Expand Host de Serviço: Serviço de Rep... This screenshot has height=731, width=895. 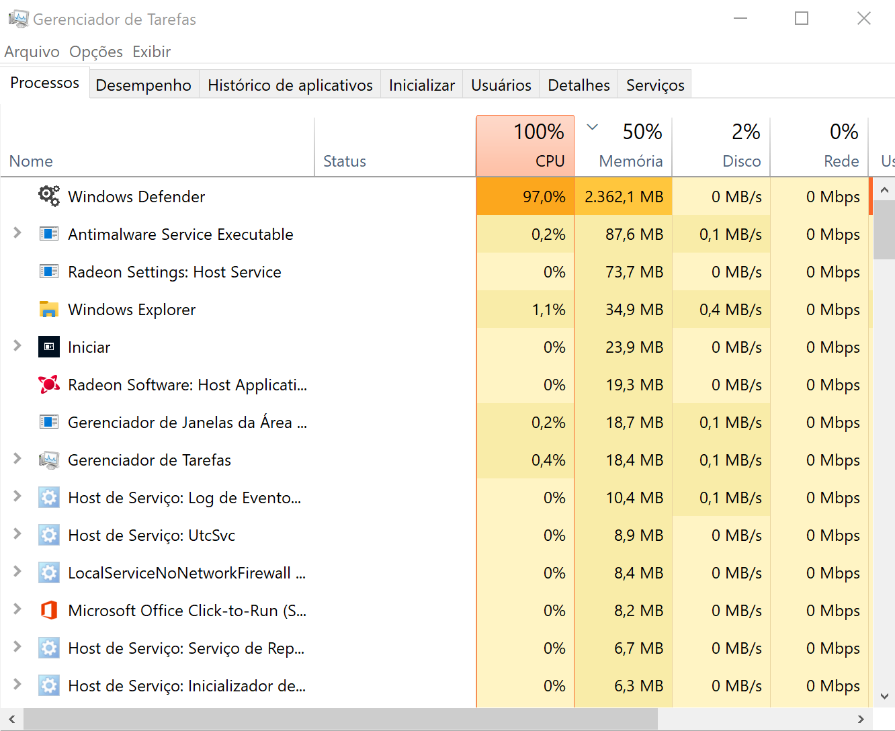(17, 646)
